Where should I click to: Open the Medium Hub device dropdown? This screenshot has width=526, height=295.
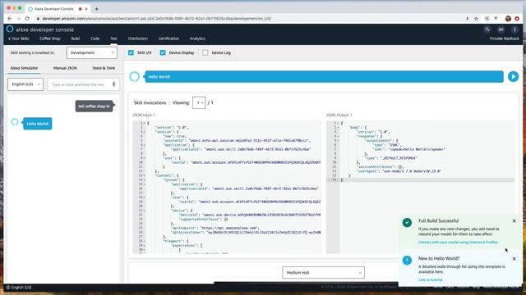(x=323, y=273)
